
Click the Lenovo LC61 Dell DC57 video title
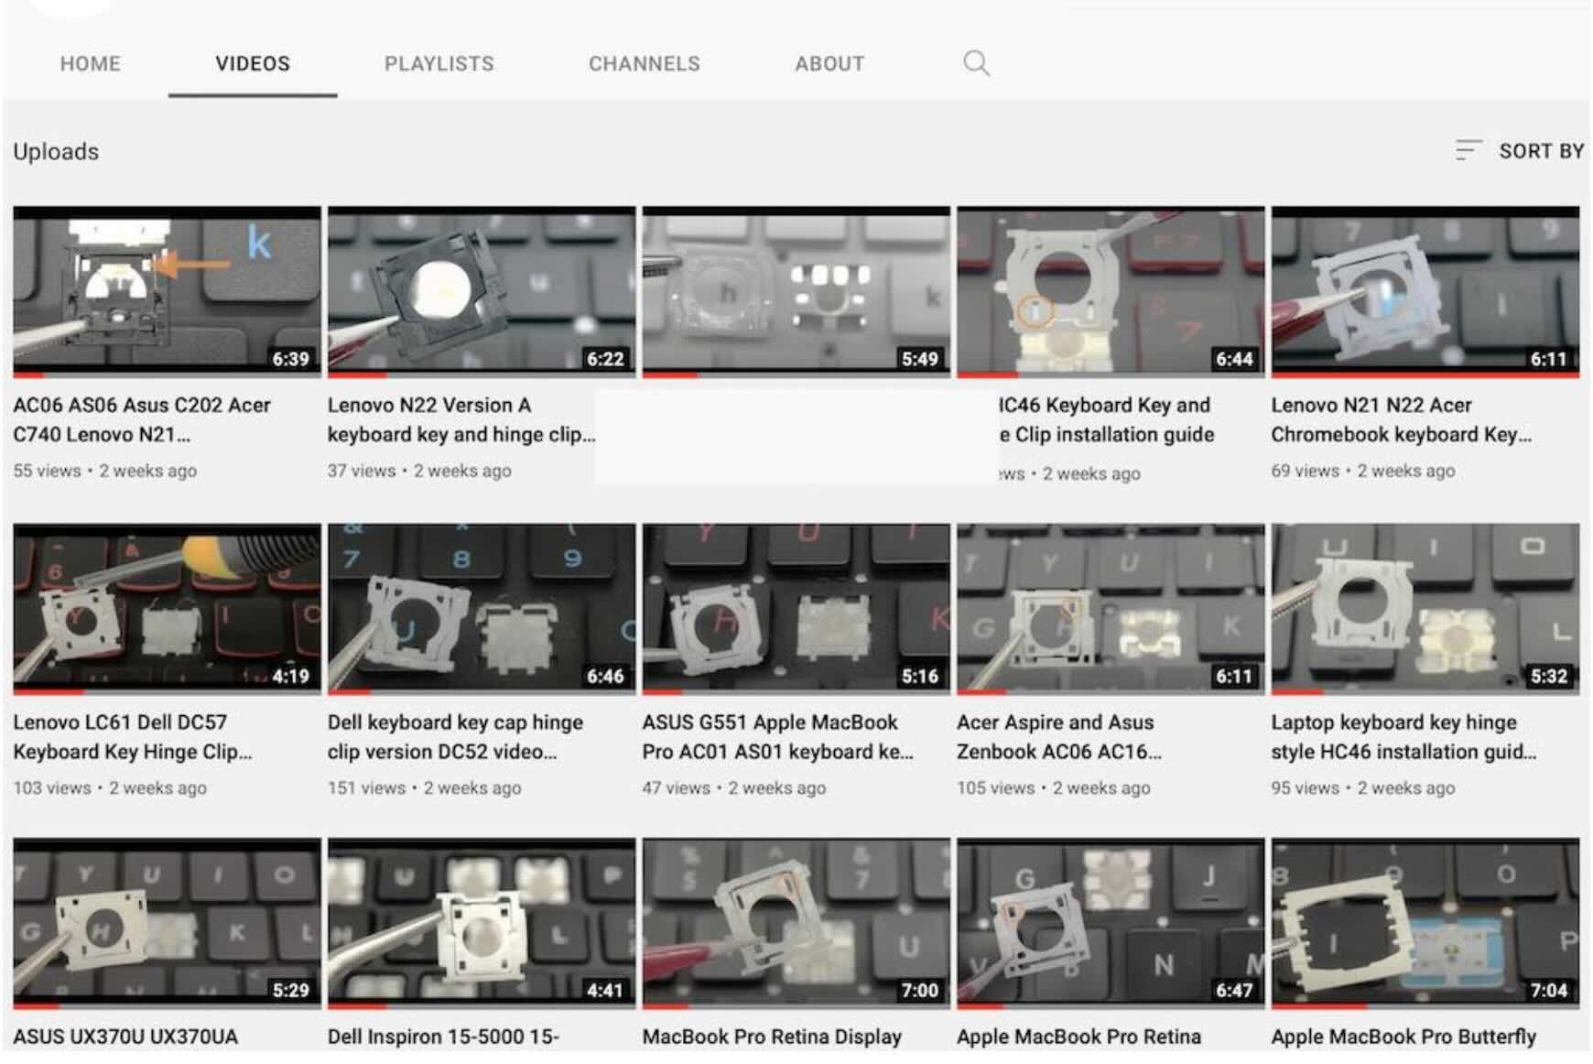[132, 736]
